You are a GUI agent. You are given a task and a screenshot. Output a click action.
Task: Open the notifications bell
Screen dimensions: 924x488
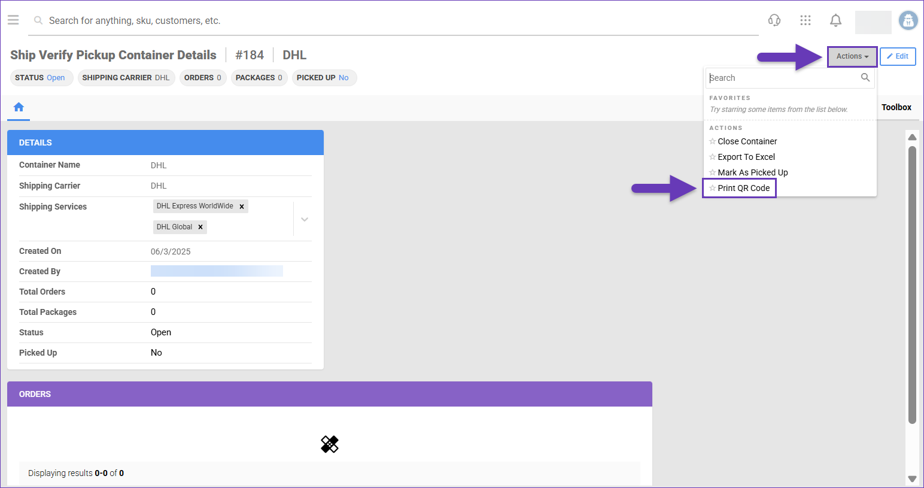(836, 20)
